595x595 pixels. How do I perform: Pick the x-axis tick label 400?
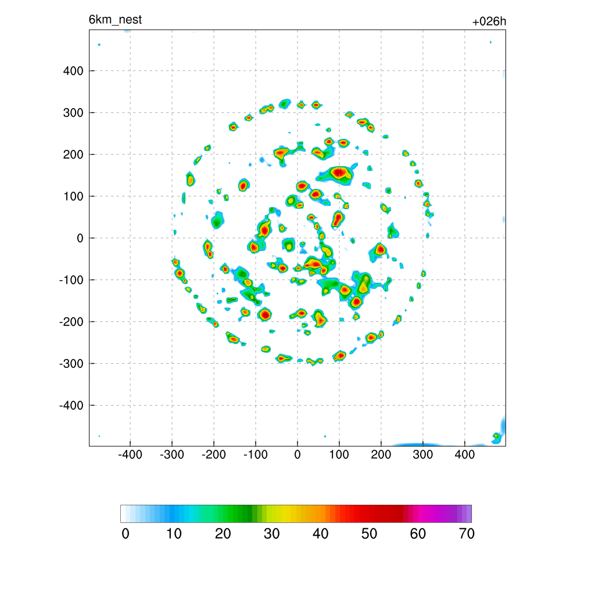pos(464,454)
